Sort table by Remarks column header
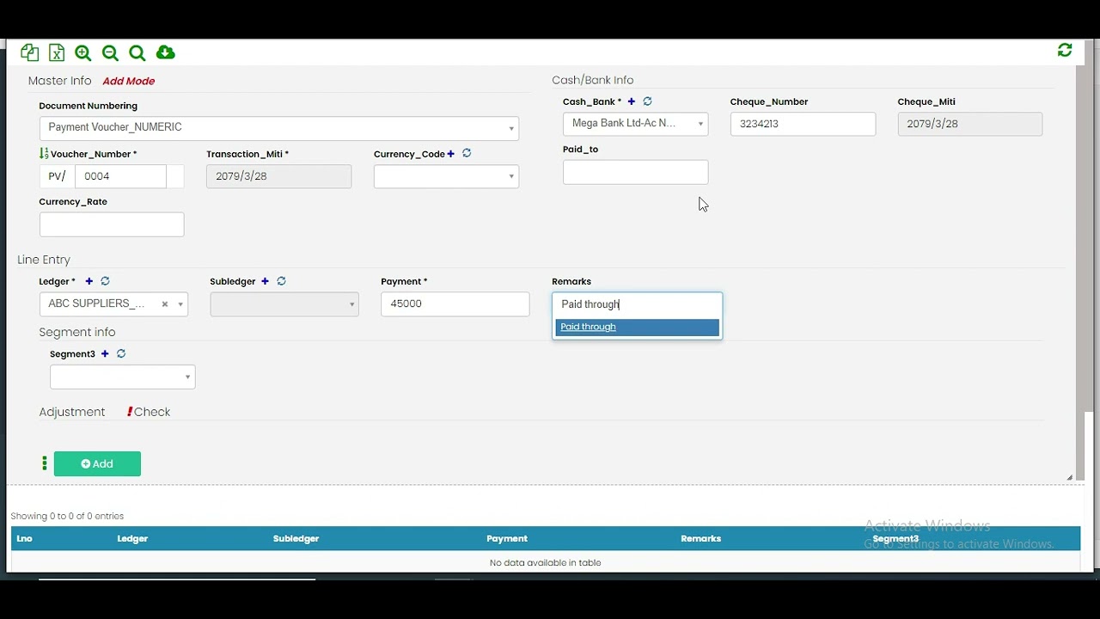1100x619 pixels. [701, 539]
